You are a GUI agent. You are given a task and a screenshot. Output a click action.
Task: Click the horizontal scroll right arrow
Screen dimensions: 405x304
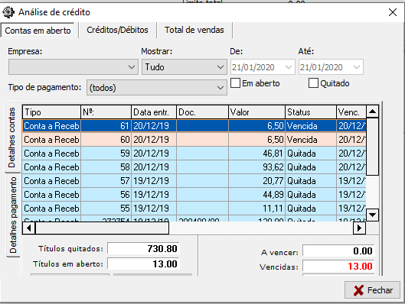(x=359, y=228)
